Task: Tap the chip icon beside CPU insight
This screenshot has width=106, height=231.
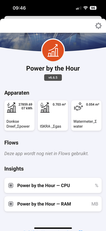Action: point(11,185)
